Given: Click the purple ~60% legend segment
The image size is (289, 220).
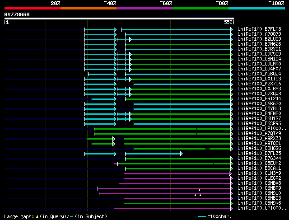Looking at the screenshot, I should tap(144, 8).
